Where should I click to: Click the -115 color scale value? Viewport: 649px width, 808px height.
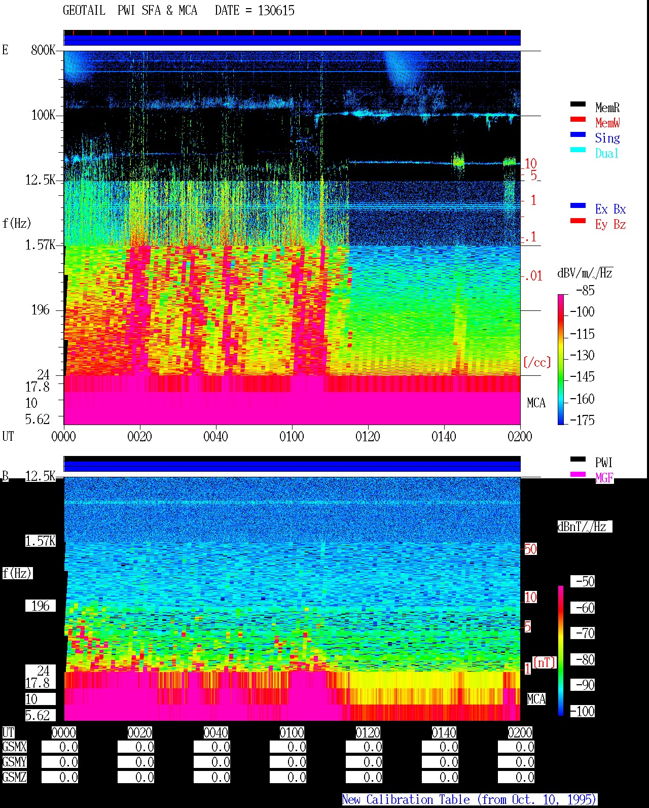(582, 334)
